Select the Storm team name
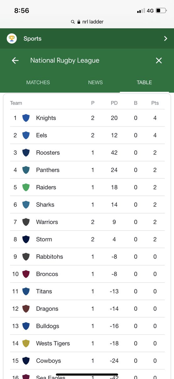 [x=44, y=239]
